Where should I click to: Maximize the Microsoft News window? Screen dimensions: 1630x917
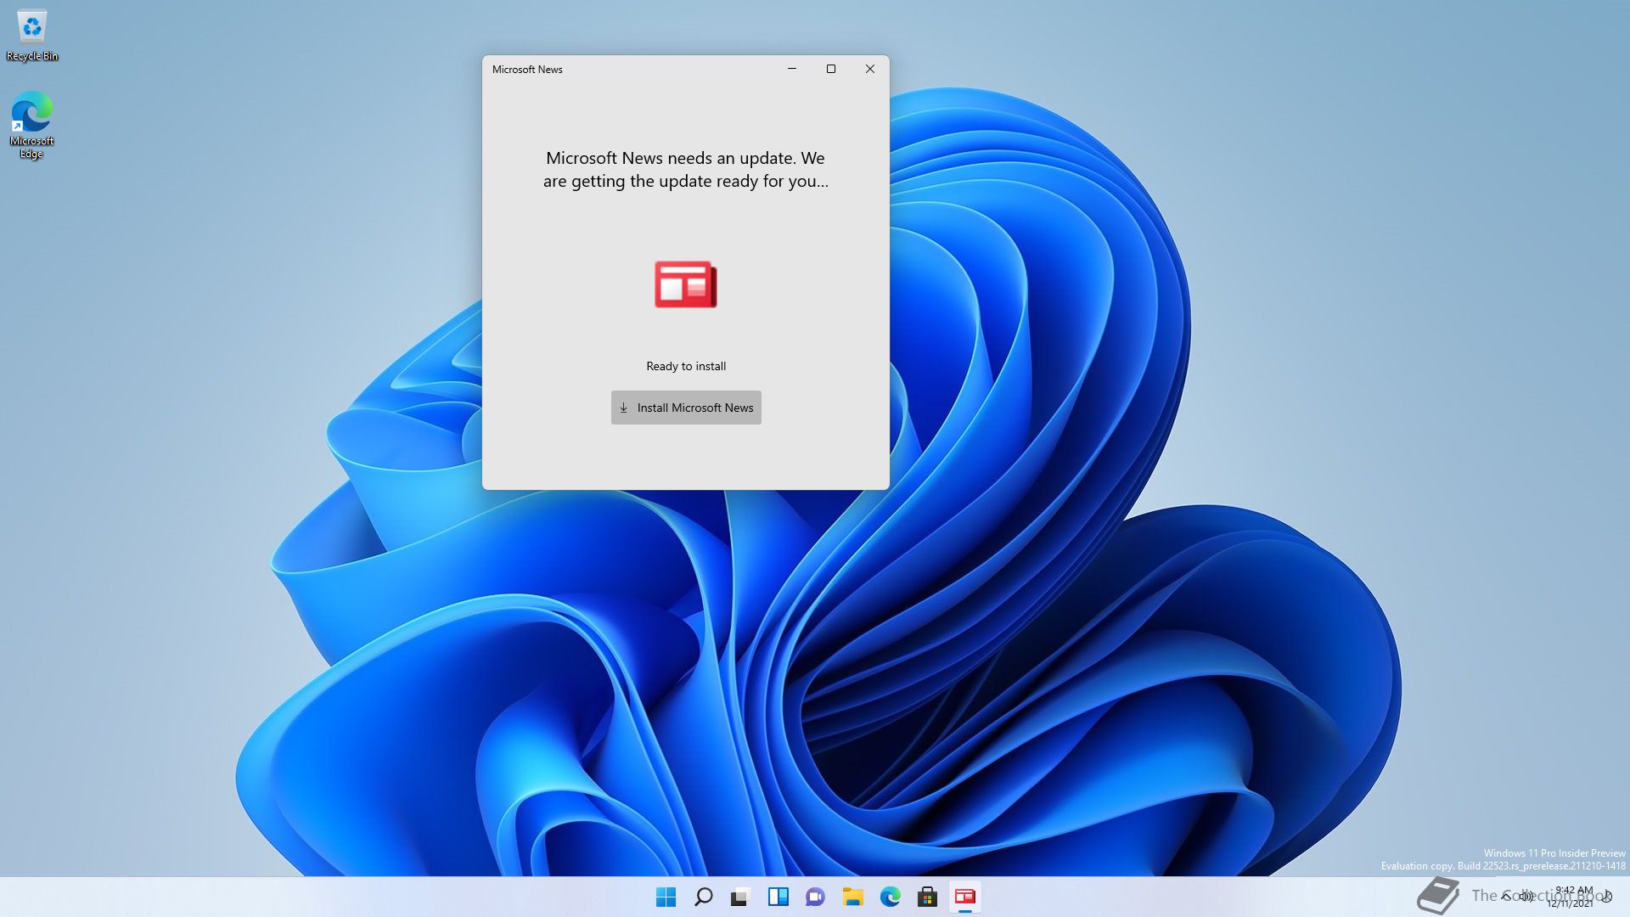[x=831, y=69]
